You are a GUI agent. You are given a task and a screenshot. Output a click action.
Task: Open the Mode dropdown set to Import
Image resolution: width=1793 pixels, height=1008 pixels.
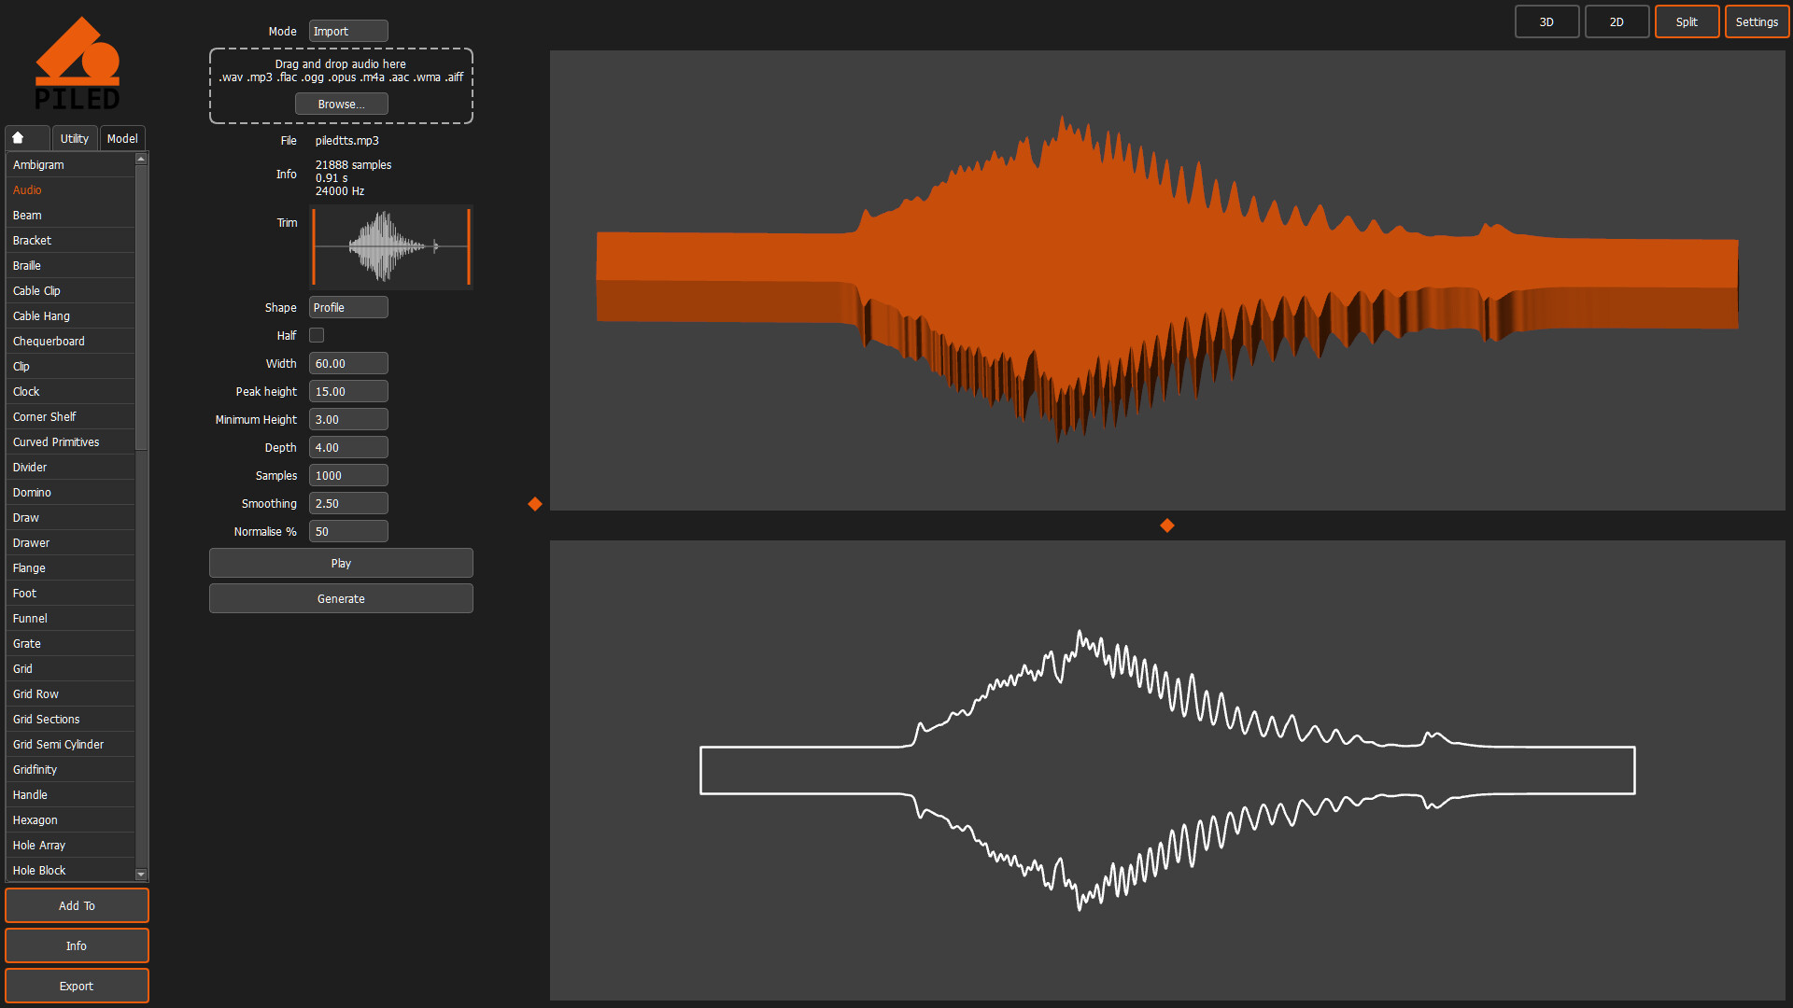(348, 32)
